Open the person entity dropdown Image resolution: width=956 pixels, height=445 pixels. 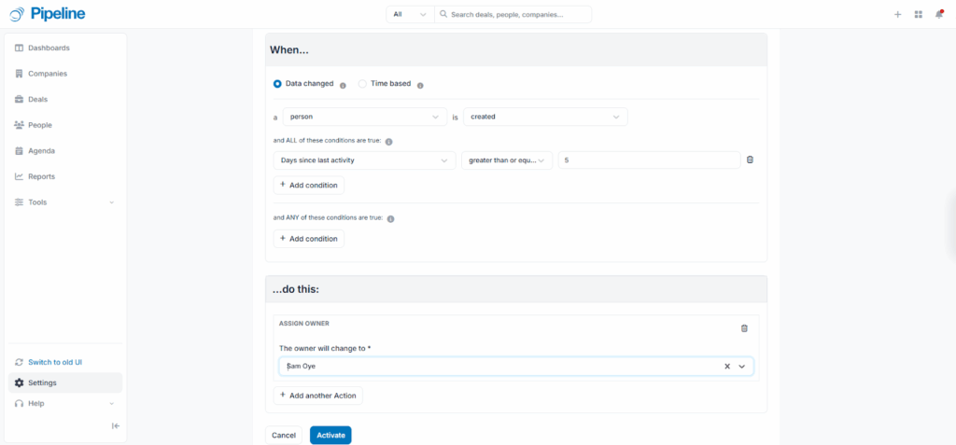(x=363, y=117)
